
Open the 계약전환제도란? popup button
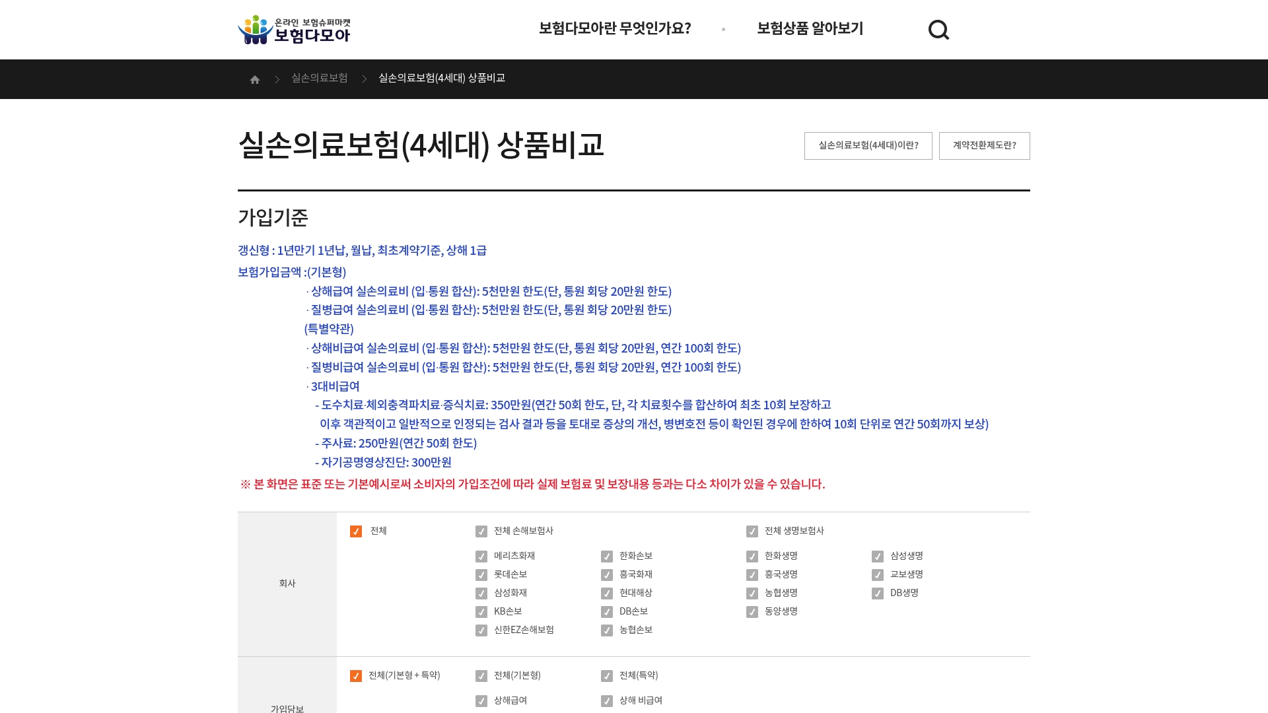point(985,145)
